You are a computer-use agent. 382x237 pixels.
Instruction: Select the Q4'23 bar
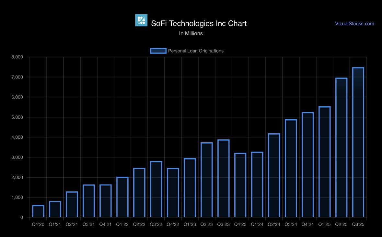(x=240, y=185)
